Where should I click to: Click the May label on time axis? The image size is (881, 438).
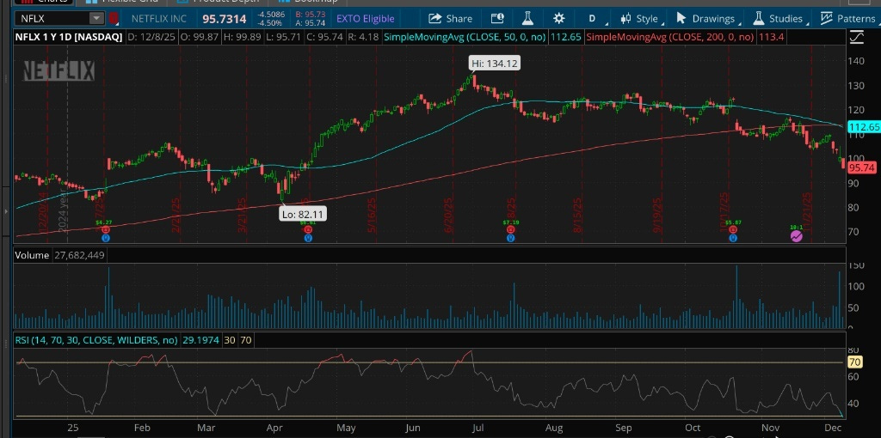346,428
